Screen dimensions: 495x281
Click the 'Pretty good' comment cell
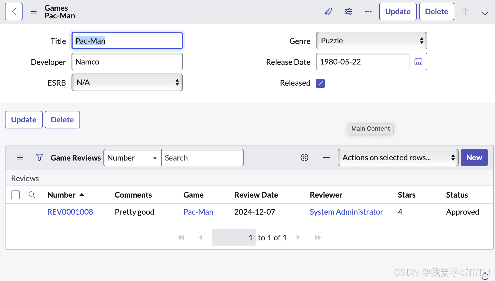pyautogui.click(x=134, y=212)
